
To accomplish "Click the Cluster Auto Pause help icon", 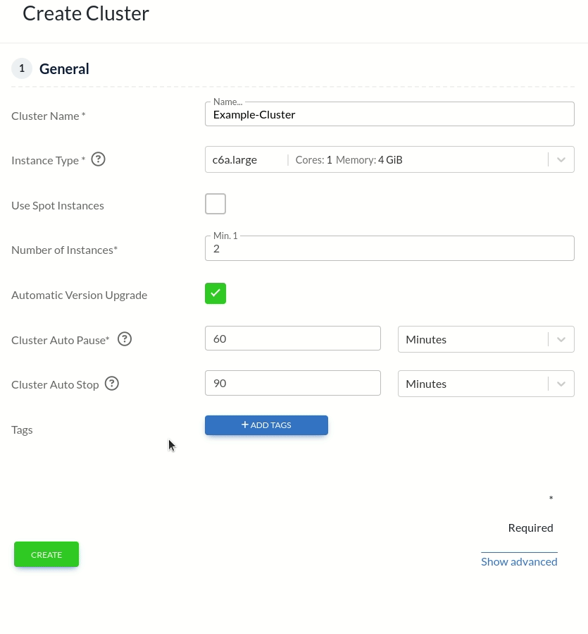I will click(125, 339).
